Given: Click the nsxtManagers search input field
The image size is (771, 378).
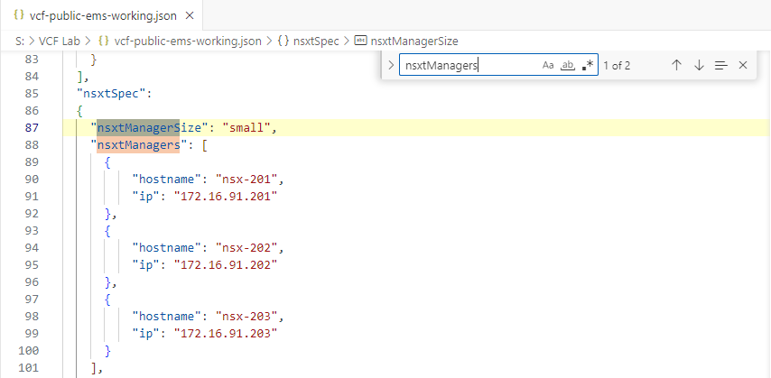Looking at the screenshot, I should pos(469,66).
